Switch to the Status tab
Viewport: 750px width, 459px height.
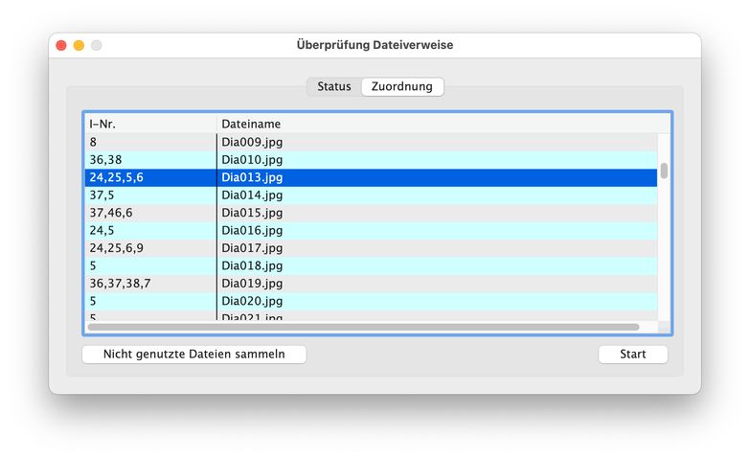click(333, 86)
